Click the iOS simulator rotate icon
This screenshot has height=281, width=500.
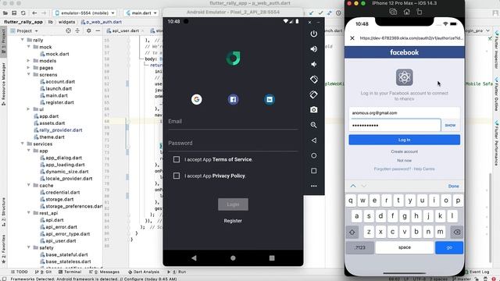tap(419, 12)
